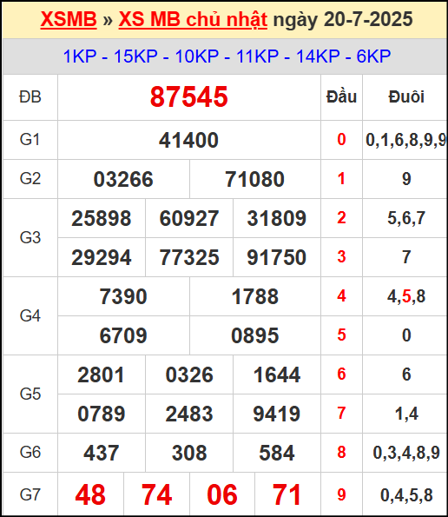Select the Đầu column header
This screenshot has width=448, height=517.
(x=341, y=97)
